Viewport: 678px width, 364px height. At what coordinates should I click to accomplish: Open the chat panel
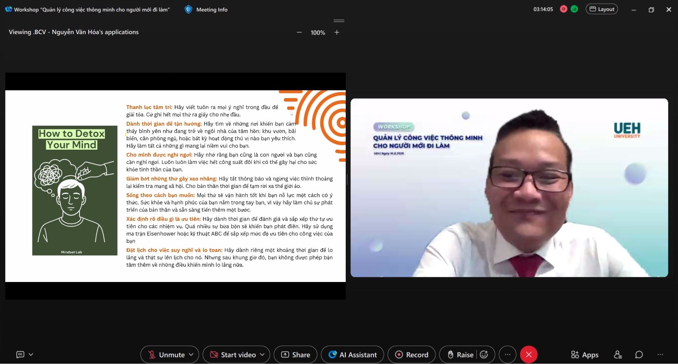[639, 355]
